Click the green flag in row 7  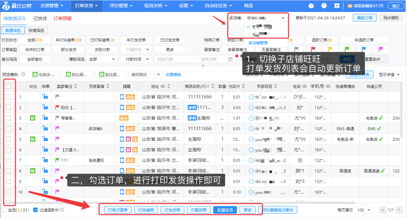[x=57, y=160]
